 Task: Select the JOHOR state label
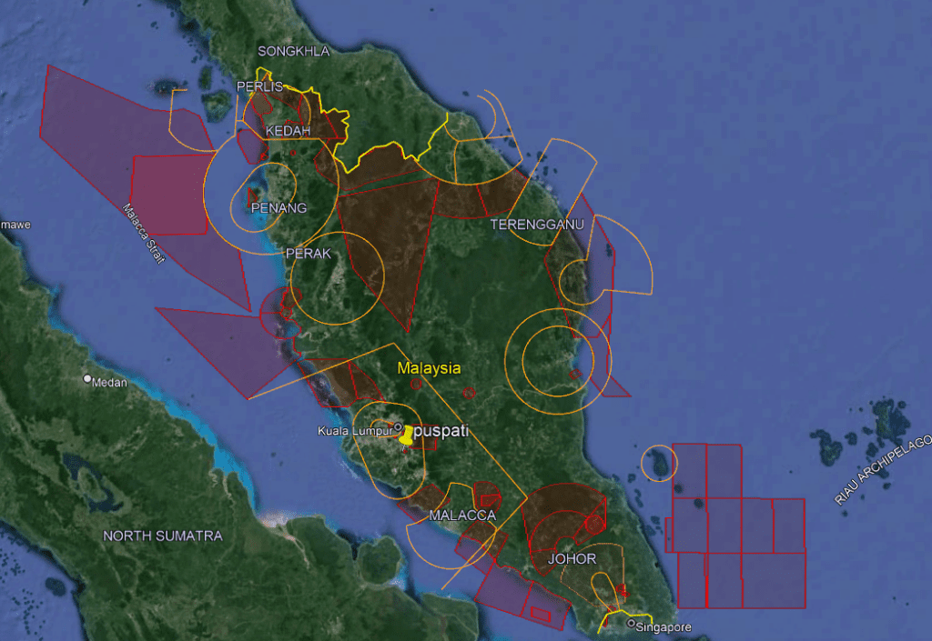point(572,558)
